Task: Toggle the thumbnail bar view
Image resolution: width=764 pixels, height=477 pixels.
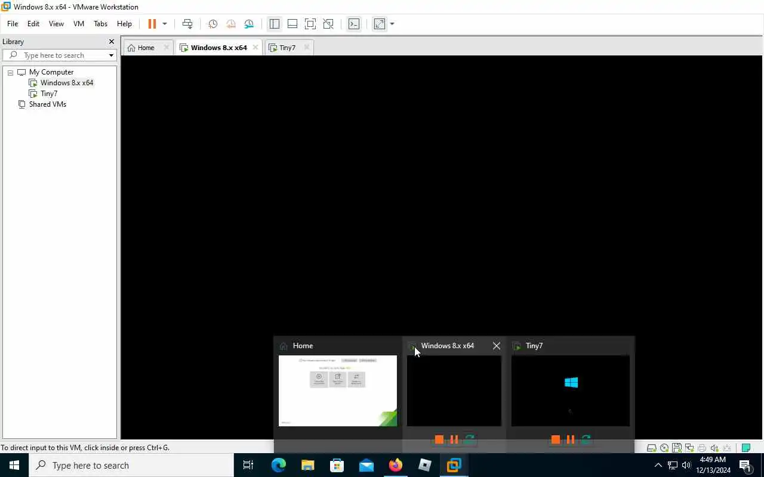Action: 292,24
